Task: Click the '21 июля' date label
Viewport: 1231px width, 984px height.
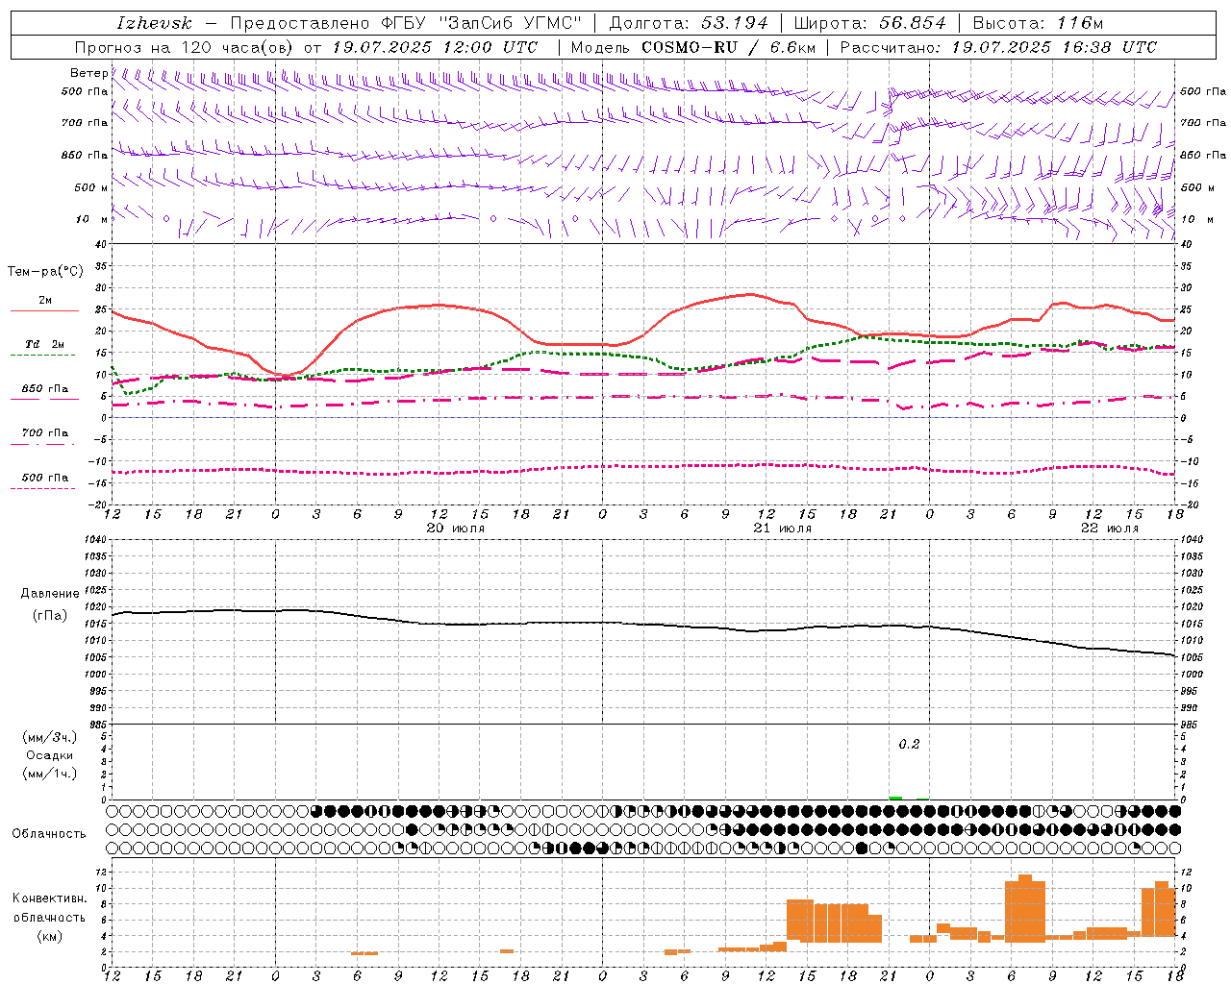Action: pyautogui.click(x=782, y=529)
